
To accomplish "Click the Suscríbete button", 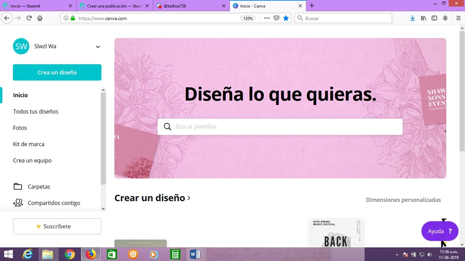I will [57, 226].
